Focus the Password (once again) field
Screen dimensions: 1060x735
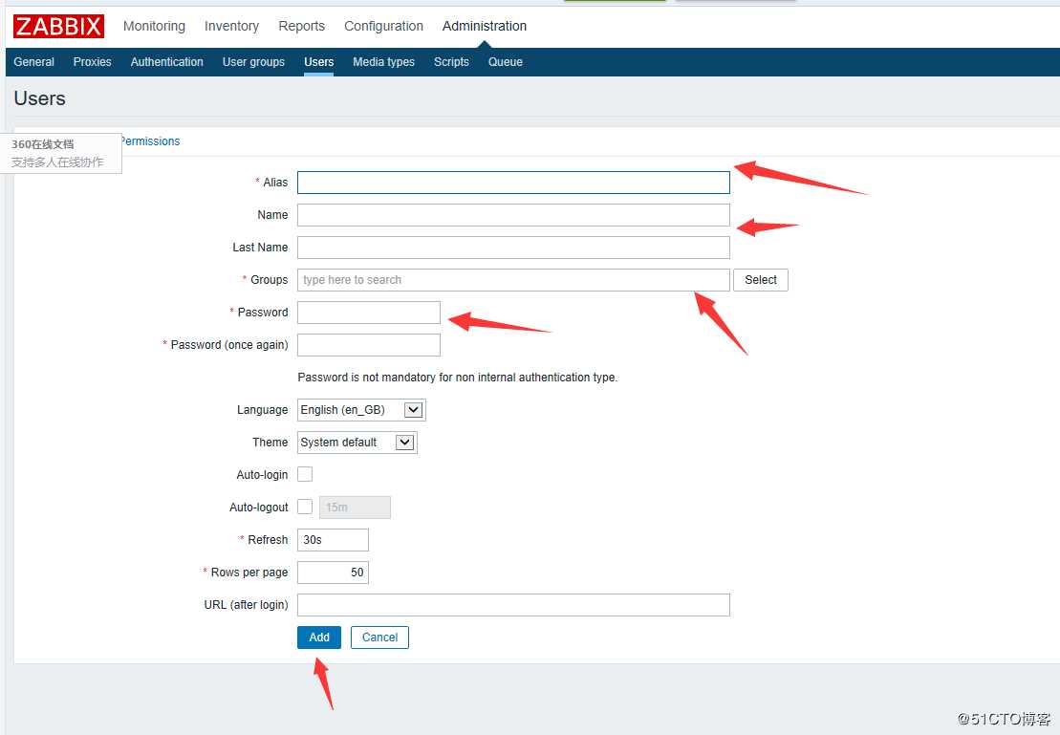click(x=368, y=345)
